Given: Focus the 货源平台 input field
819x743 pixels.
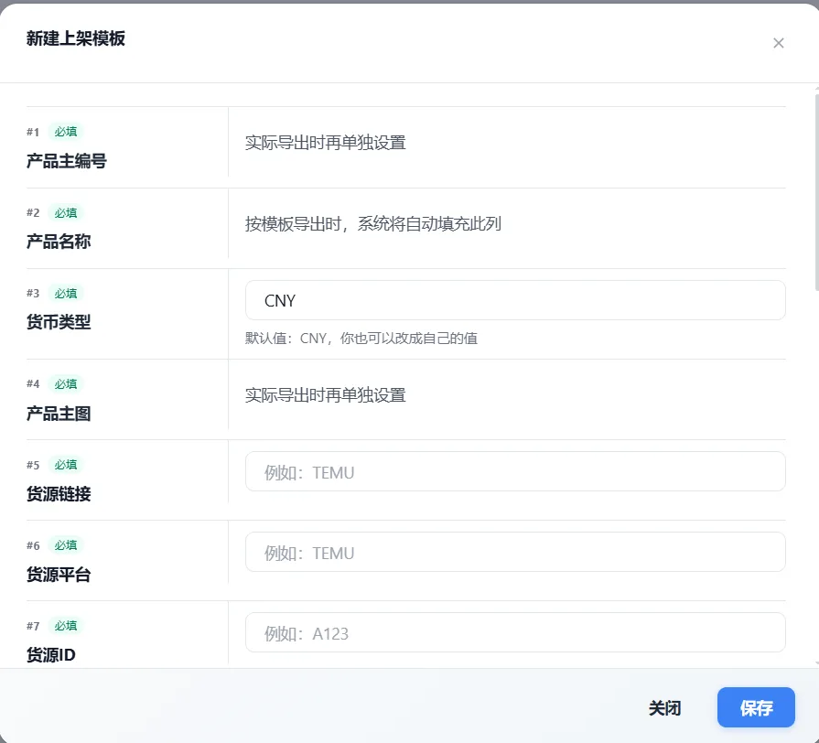Looking at the screenshot, I should pos(514,553).
